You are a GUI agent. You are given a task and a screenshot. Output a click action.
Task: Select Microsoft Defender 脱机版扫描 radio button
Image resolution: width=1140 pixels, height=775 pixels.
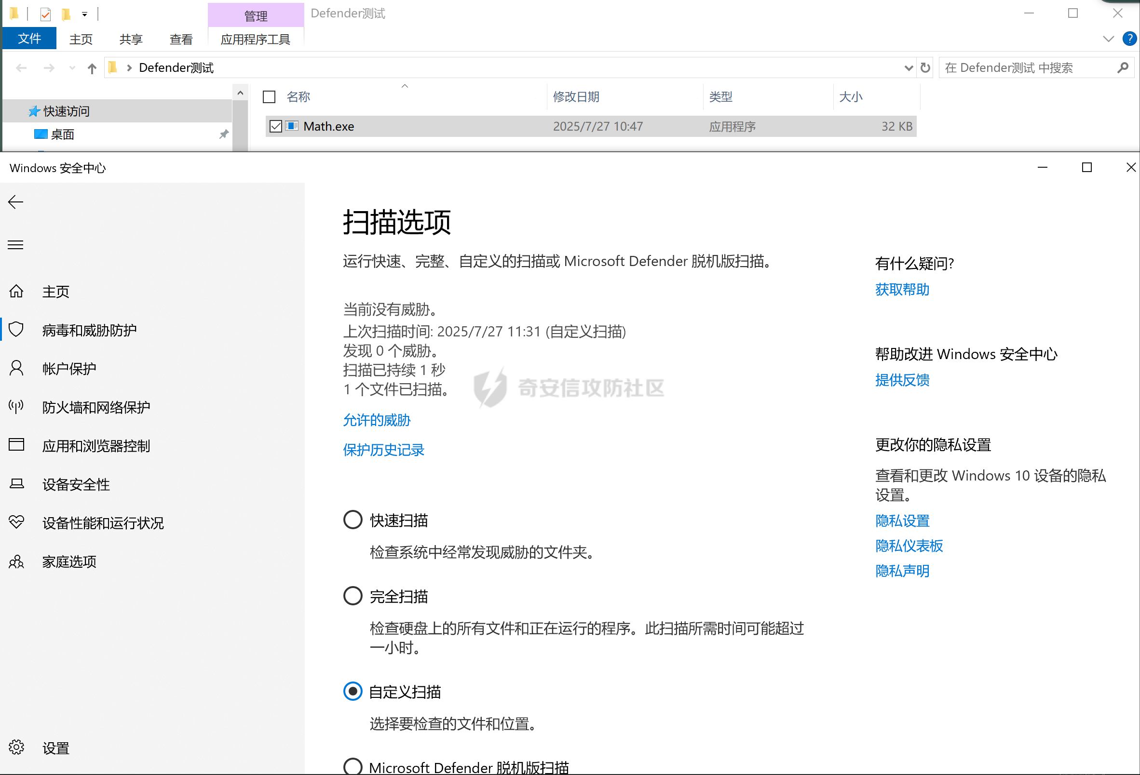click(353, 767)
